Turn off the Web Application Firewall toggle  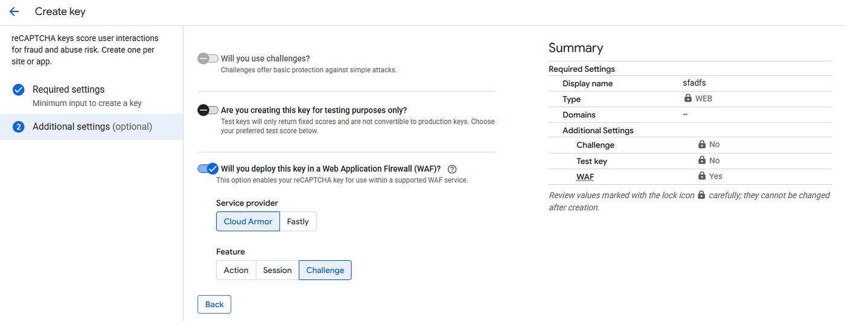(208, 169)
